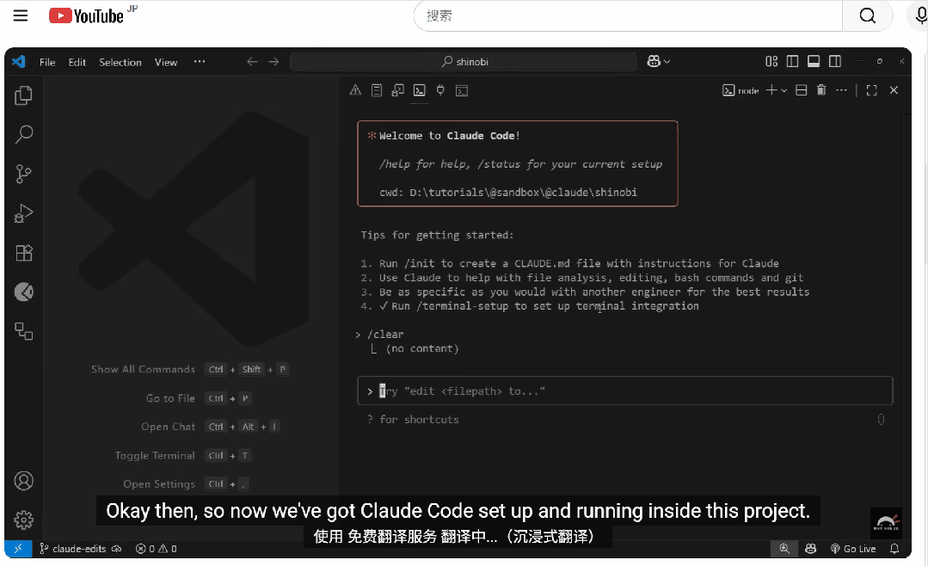Screen dimensions: 928x566
Task: Start Go Live server
Action: click(x=853, y=549)
